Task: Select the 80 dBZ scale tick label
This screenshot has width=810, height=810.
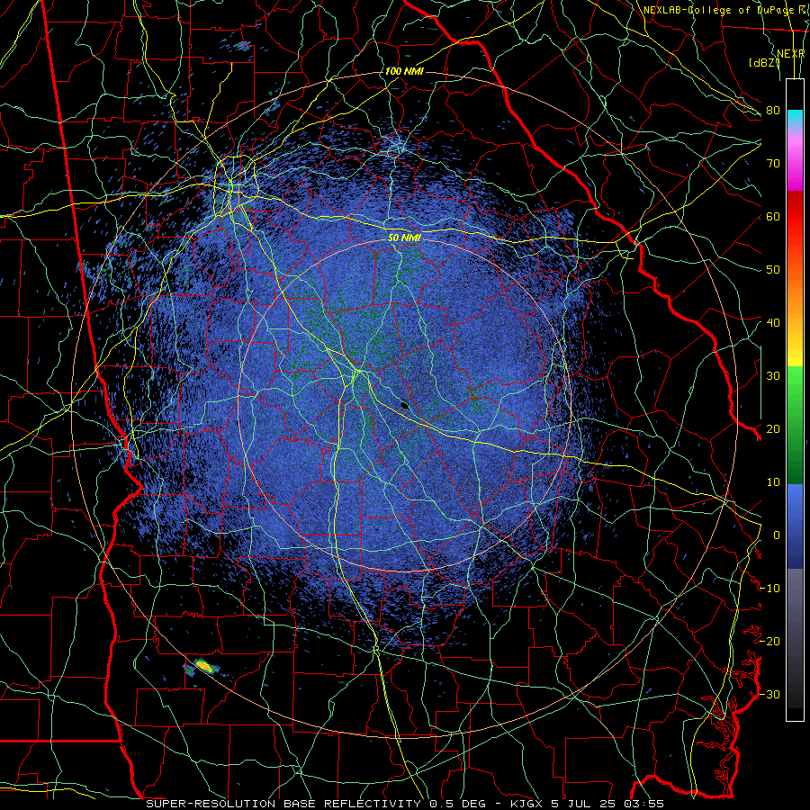Action: (x=773, y=111)
